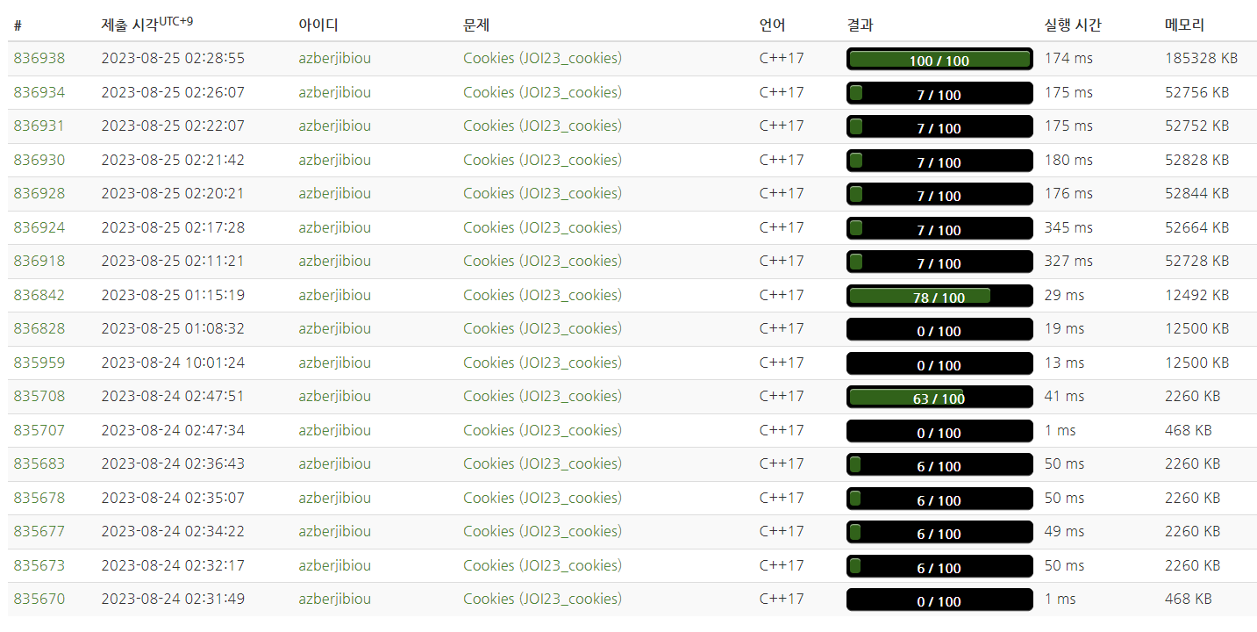Open Cookies problem link in row 836842

(542, 295)
